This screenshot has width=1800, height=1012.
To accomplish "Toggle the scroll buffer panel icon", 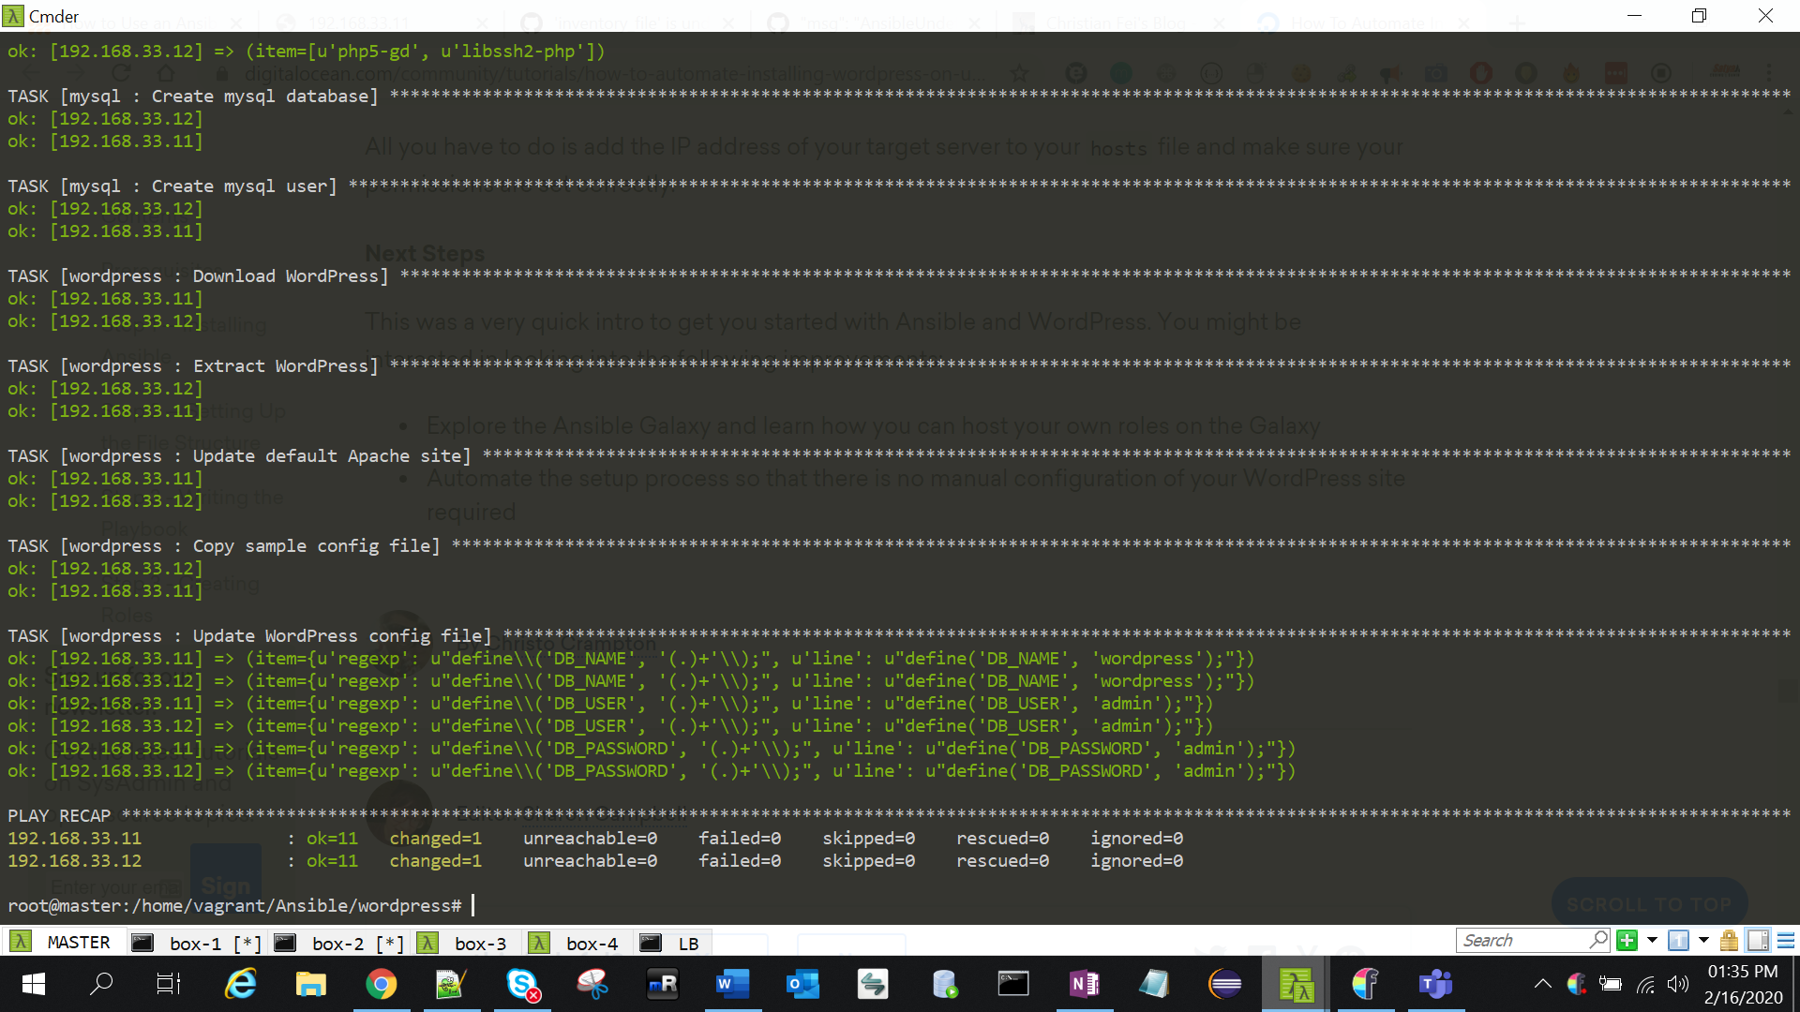I will point(1758,940).
